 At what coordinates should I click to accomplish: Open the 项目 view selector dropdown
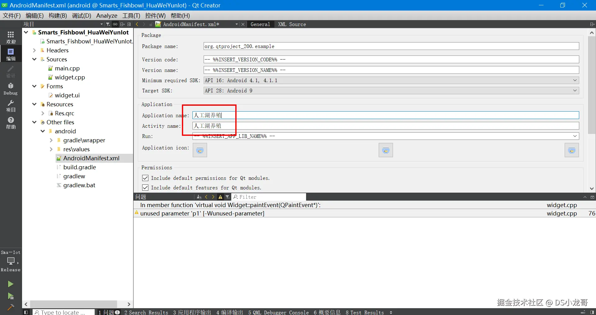pos(102,24)
